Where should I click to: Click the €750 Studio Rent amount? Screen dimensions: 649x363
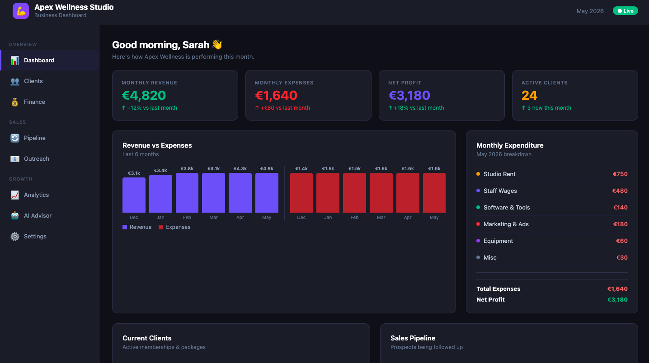(x=620, y=174)
